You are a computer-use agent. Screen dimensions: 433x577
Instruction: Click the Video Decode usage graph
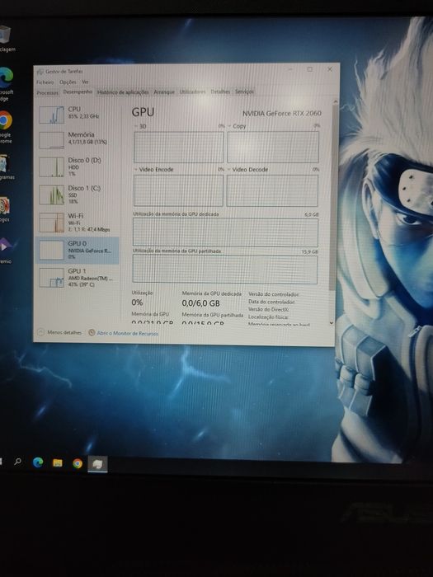(x=272, y=190)
